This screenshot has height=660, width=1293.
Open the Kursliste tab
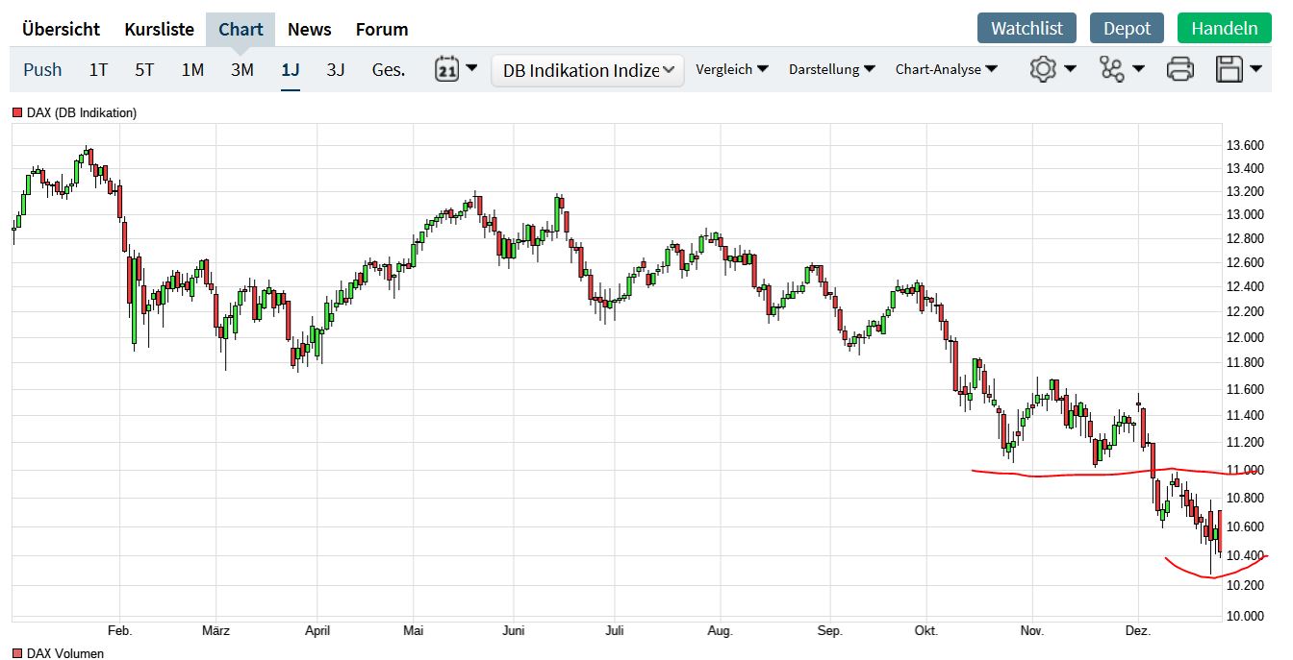point(159,29)
